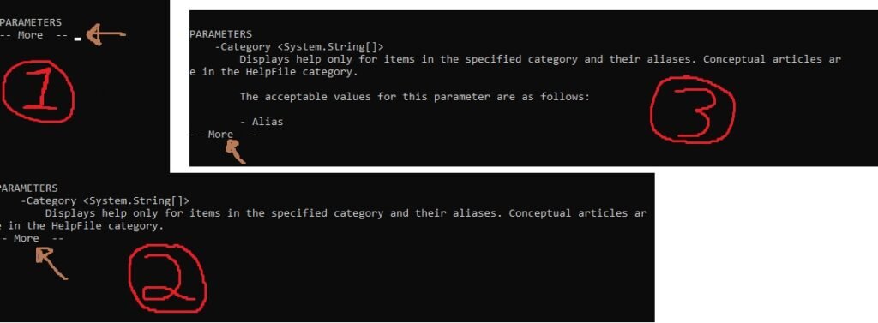Click -Category <System.String[]> in panel 2
This screenshot has height=323, width=878.
105,200
